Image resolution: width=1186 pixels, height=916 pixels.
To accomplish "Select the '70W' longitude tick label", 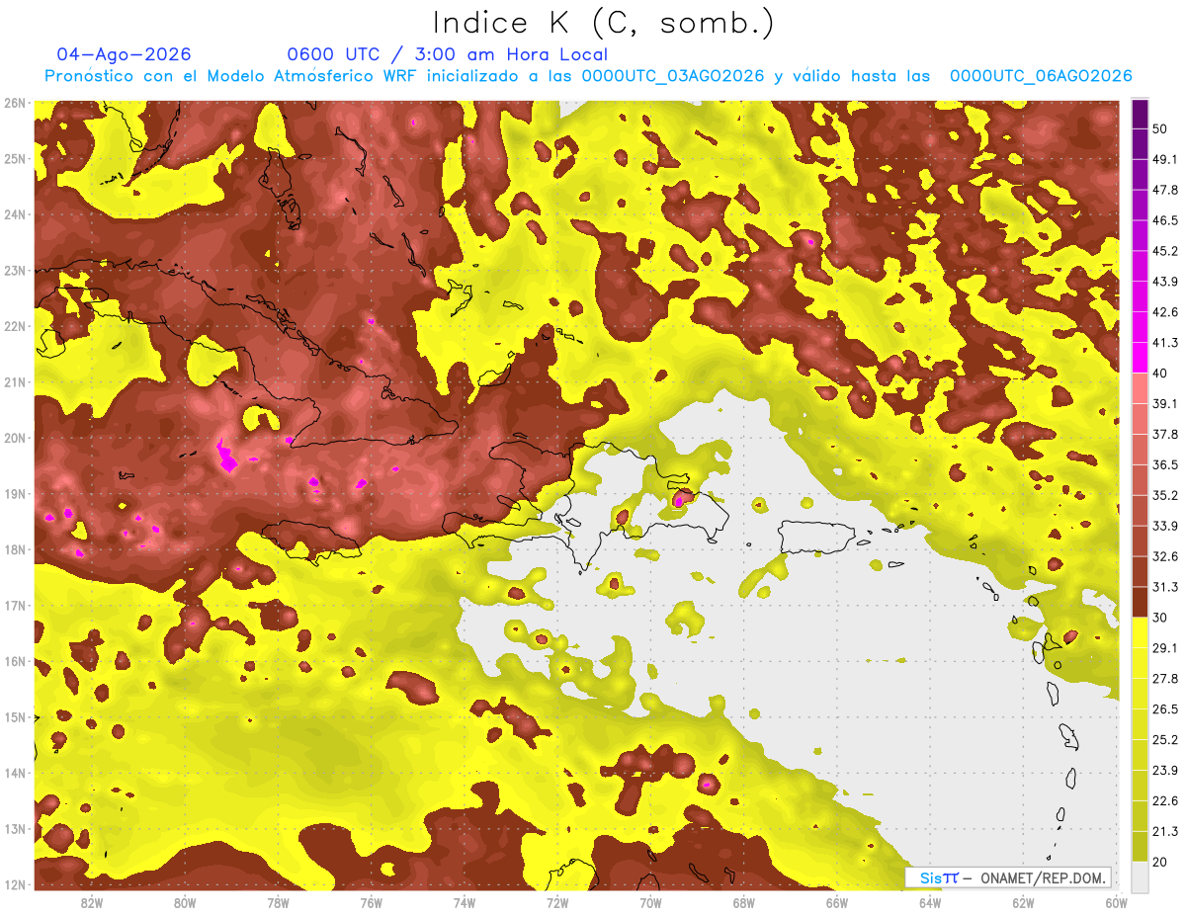I will [650, 902].
